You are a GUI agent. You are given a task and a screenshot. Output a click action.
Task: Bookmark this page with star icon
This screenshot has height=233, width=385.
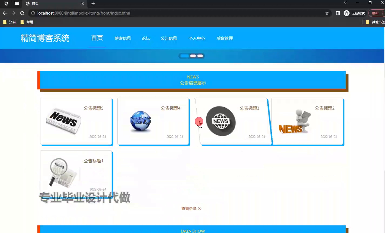pos(327,13)
